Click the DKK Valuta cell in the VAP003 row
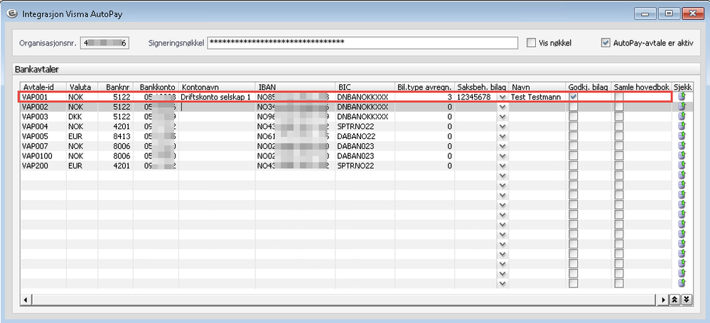The image size is (710, 323). point(82,116)
